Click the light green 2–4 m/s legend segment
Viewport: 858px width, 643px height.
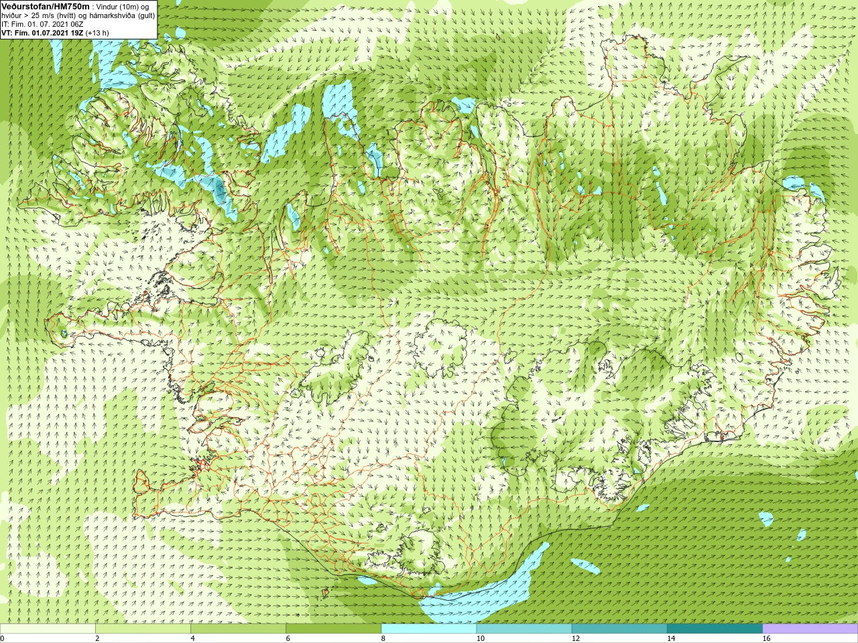coord(143,629)
